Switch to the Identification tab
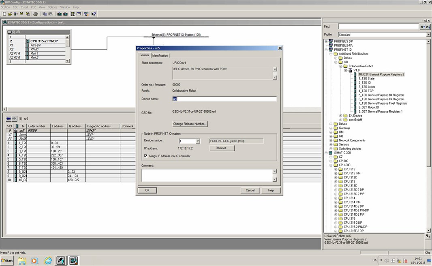 click(160, 56)
